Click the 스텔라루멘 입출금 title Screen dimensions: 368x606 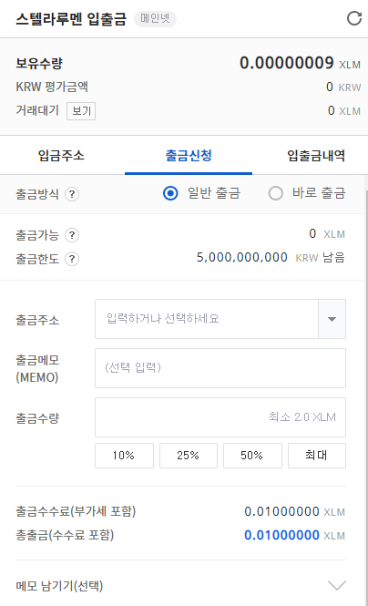(71, 18)
